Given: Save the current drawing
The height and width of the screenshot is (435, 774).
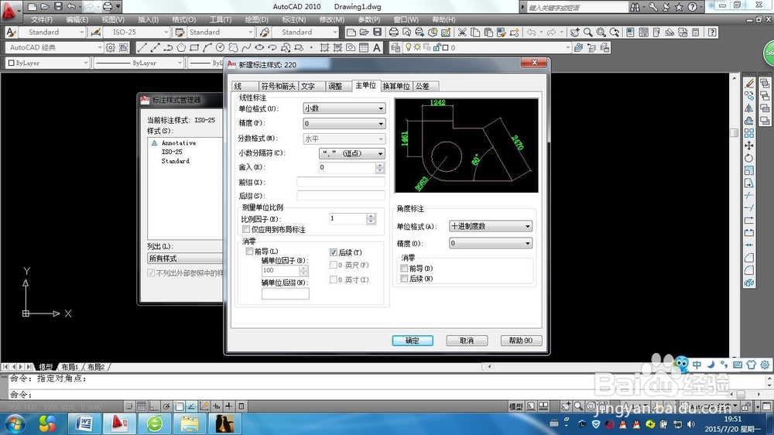Looking at the screenshot, I should coord(377,32).
